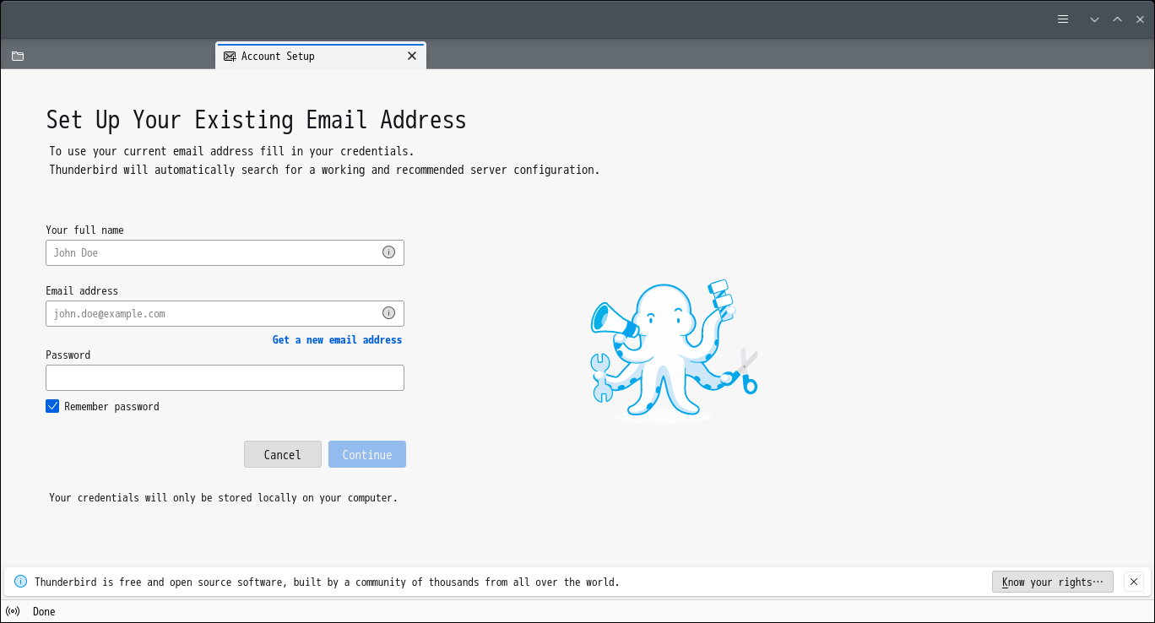1155x623 pixels.
Task: Uncheck the Remember password checkbox
Action: point(52,406)
